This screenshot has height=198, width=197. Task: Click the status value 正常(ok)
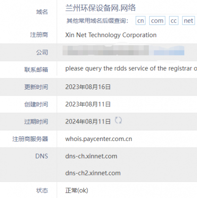[x=77, y=190]
